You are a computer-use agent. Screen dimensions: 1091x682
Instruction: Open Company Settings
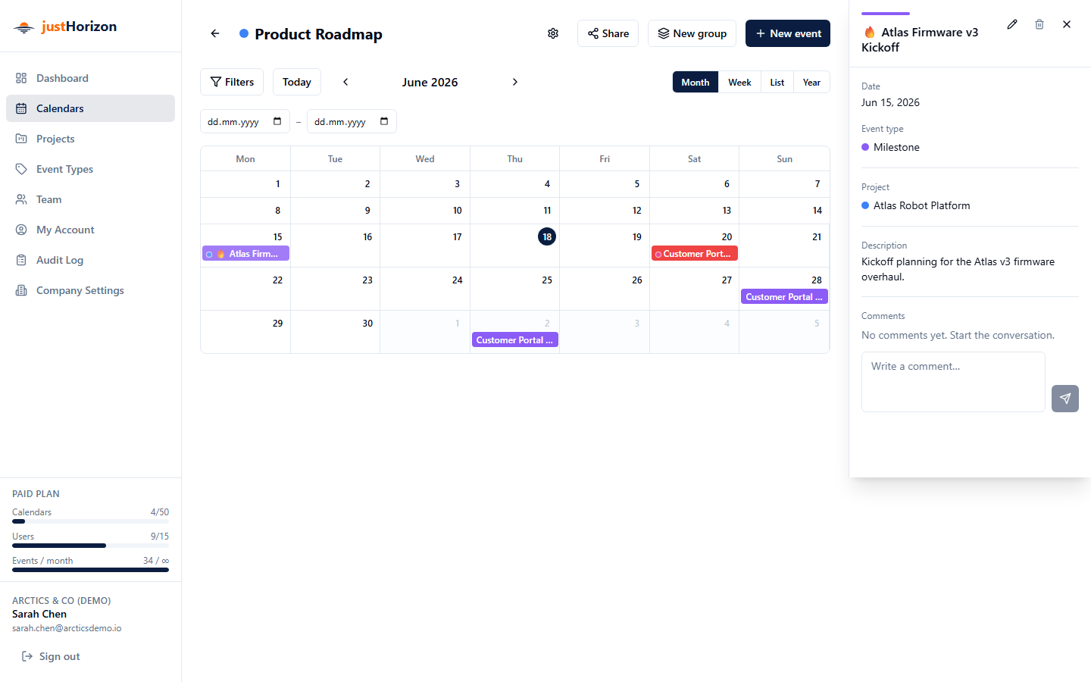90,290
